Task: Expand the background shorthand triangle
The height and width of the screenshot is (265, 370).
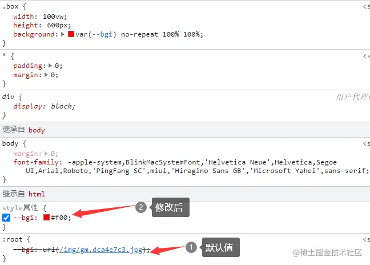Action: (x=63, y=34)
